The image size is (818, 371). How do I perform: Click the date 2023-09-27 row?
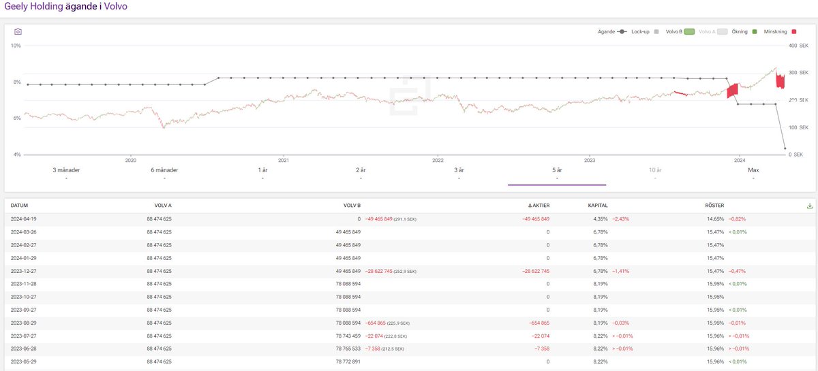click(23, 310)
